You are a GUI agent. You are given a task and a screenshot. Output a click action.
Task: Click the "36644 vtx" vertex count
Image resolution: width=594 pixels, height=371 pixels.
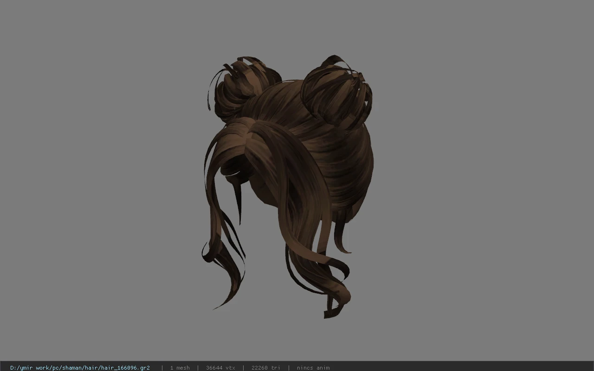(220, 368)
